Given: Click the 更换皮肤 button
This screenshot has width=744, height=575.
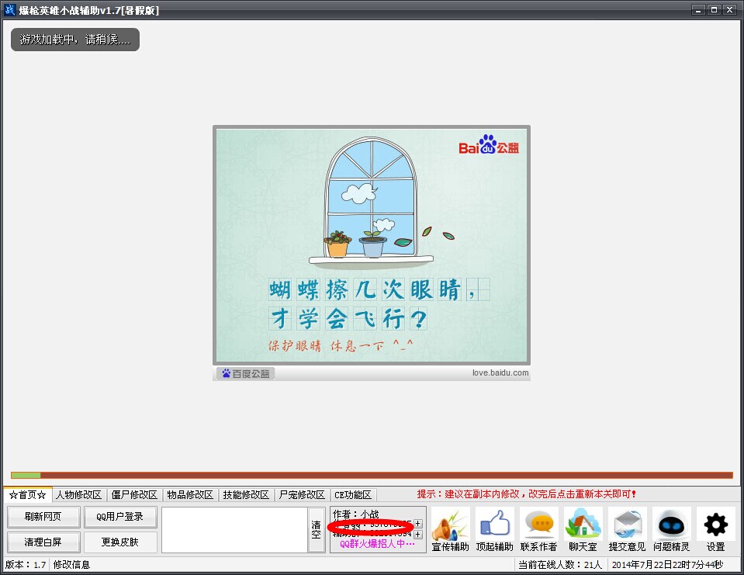Looking at the screenshot, I should pos(120,542).
